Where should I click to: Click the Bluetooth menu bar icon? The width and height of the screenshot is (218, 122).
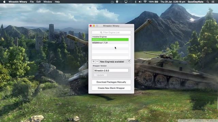136,2
